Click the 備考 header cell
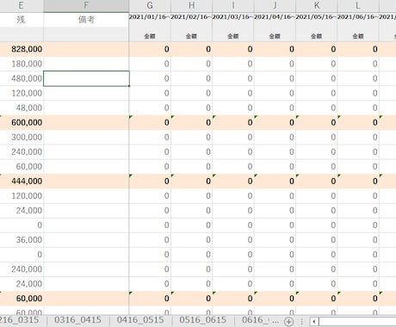Screen dimensions: 396x327 pyautogui.click(x=86, y=20)
